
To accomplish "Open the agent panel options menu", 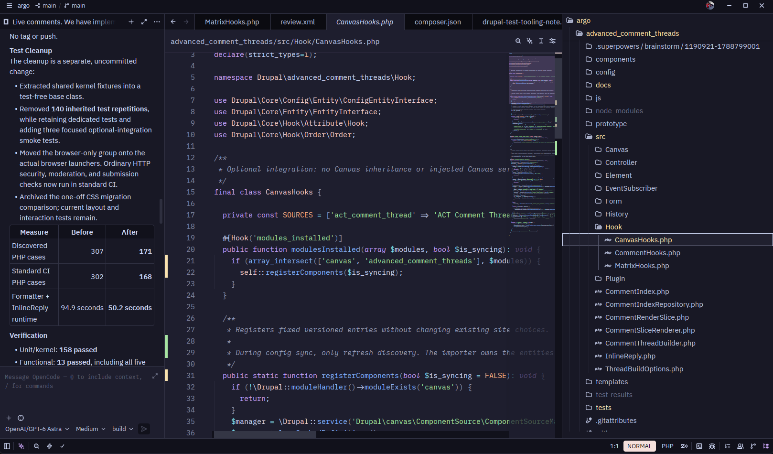I will (157, 22).
